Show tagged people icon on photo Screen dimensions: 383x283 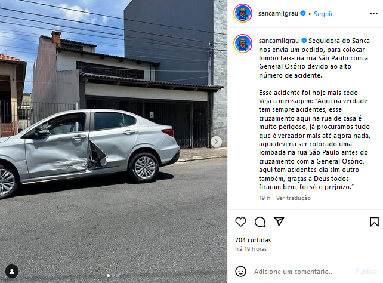coord(12,271)
